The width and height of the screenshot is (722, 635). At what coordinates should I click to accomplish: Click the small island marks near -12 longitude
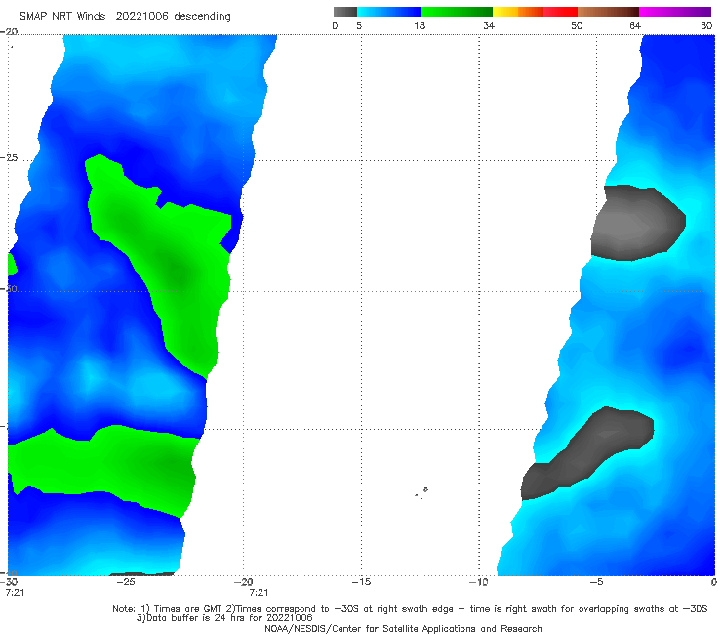(x=421, y=493)
